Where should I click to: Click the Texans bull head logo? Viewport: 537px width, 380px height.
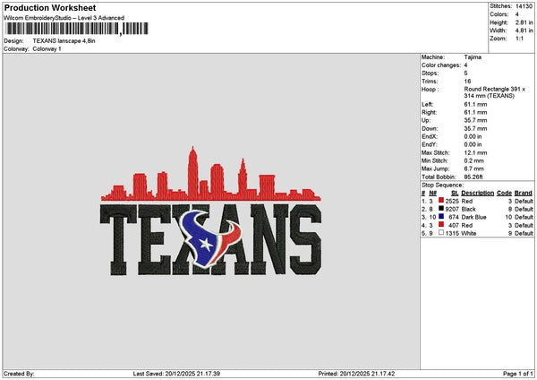point(211,237)
